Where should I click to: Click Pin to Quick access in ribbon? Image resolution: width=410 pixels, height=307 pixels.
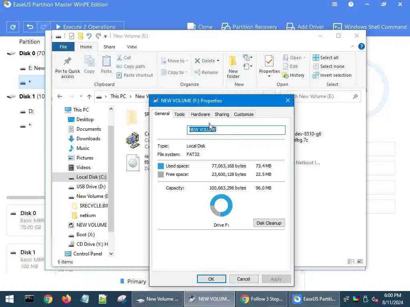(x=67, y=67)
